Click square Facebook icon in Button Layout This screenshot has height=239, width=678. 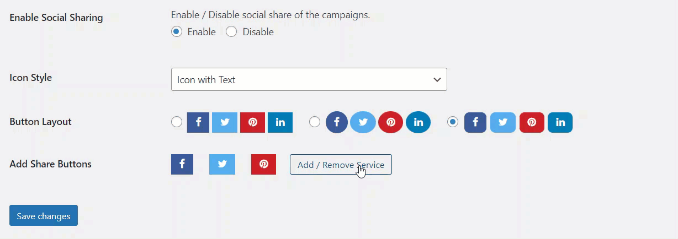click(198, 122)
